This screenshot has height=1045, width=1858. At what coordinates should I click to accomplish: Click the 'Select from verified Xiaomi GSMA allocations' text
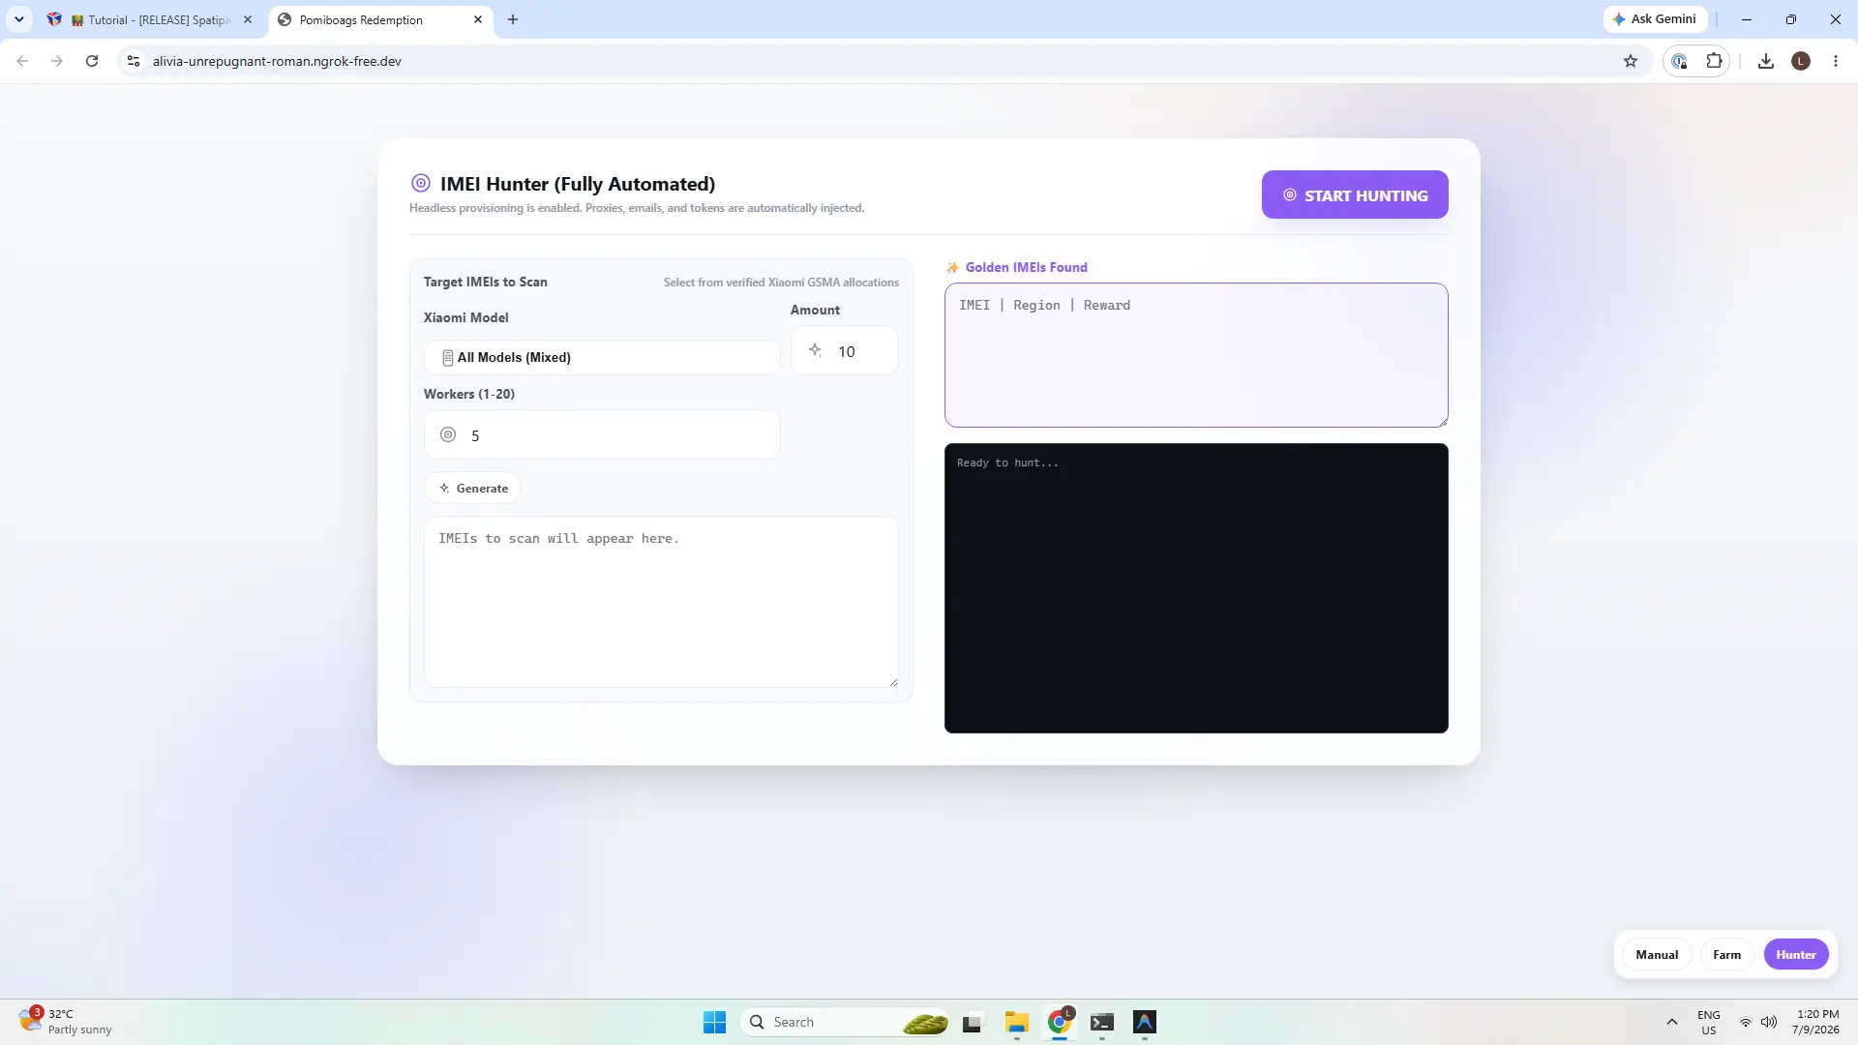point(781,283)
